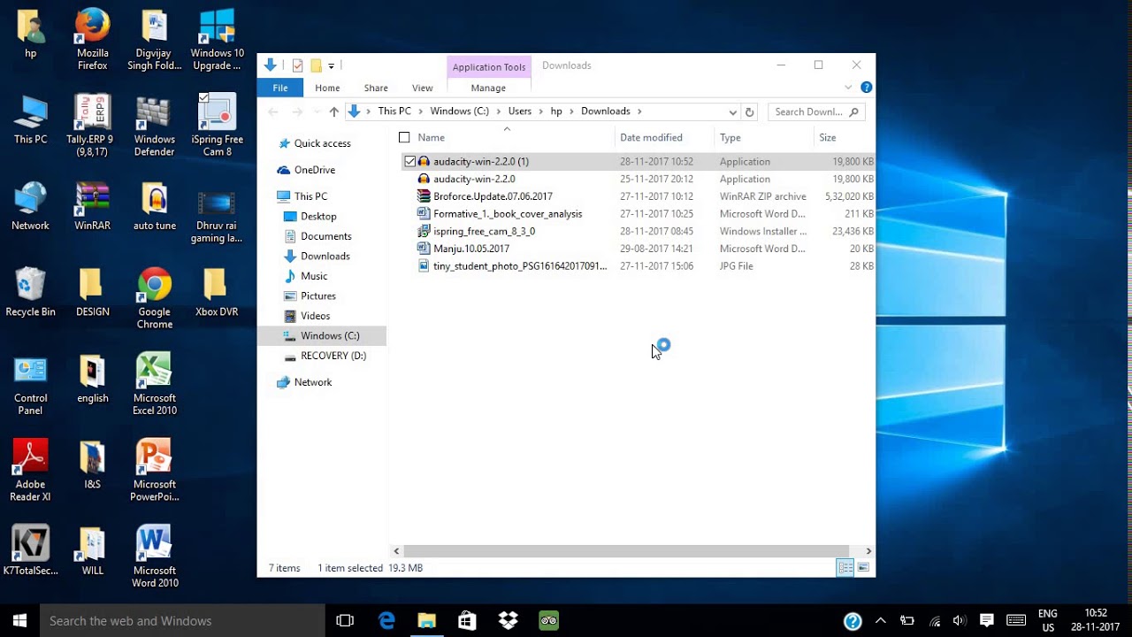Image resolution: width=1132 pixels, height=637 pixels.
Task: Open address bar history dropdown
Action: click(732, 111)
